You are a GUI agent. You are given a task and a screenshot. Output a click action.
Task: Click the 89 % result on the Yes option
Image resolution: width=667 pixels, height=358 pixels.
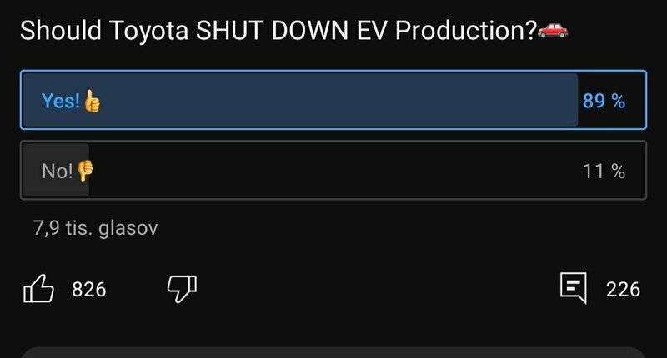(604, 102)
